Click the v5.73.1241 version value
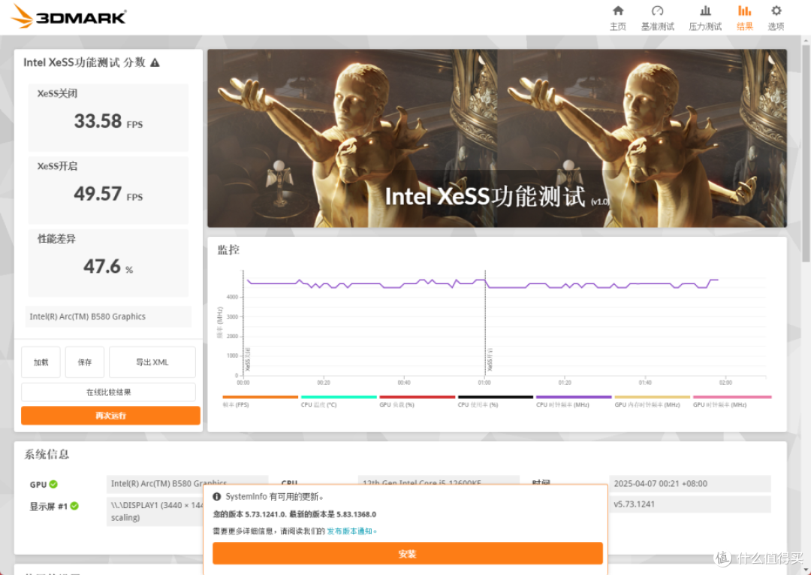The width and height of the screenshot is (811, 575). pyautogui.click(x=690, y=504)
